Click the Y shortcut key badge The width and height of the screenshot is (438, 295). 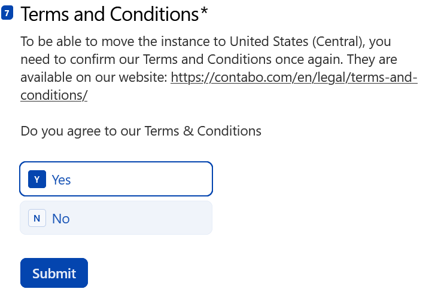(37, 179)
